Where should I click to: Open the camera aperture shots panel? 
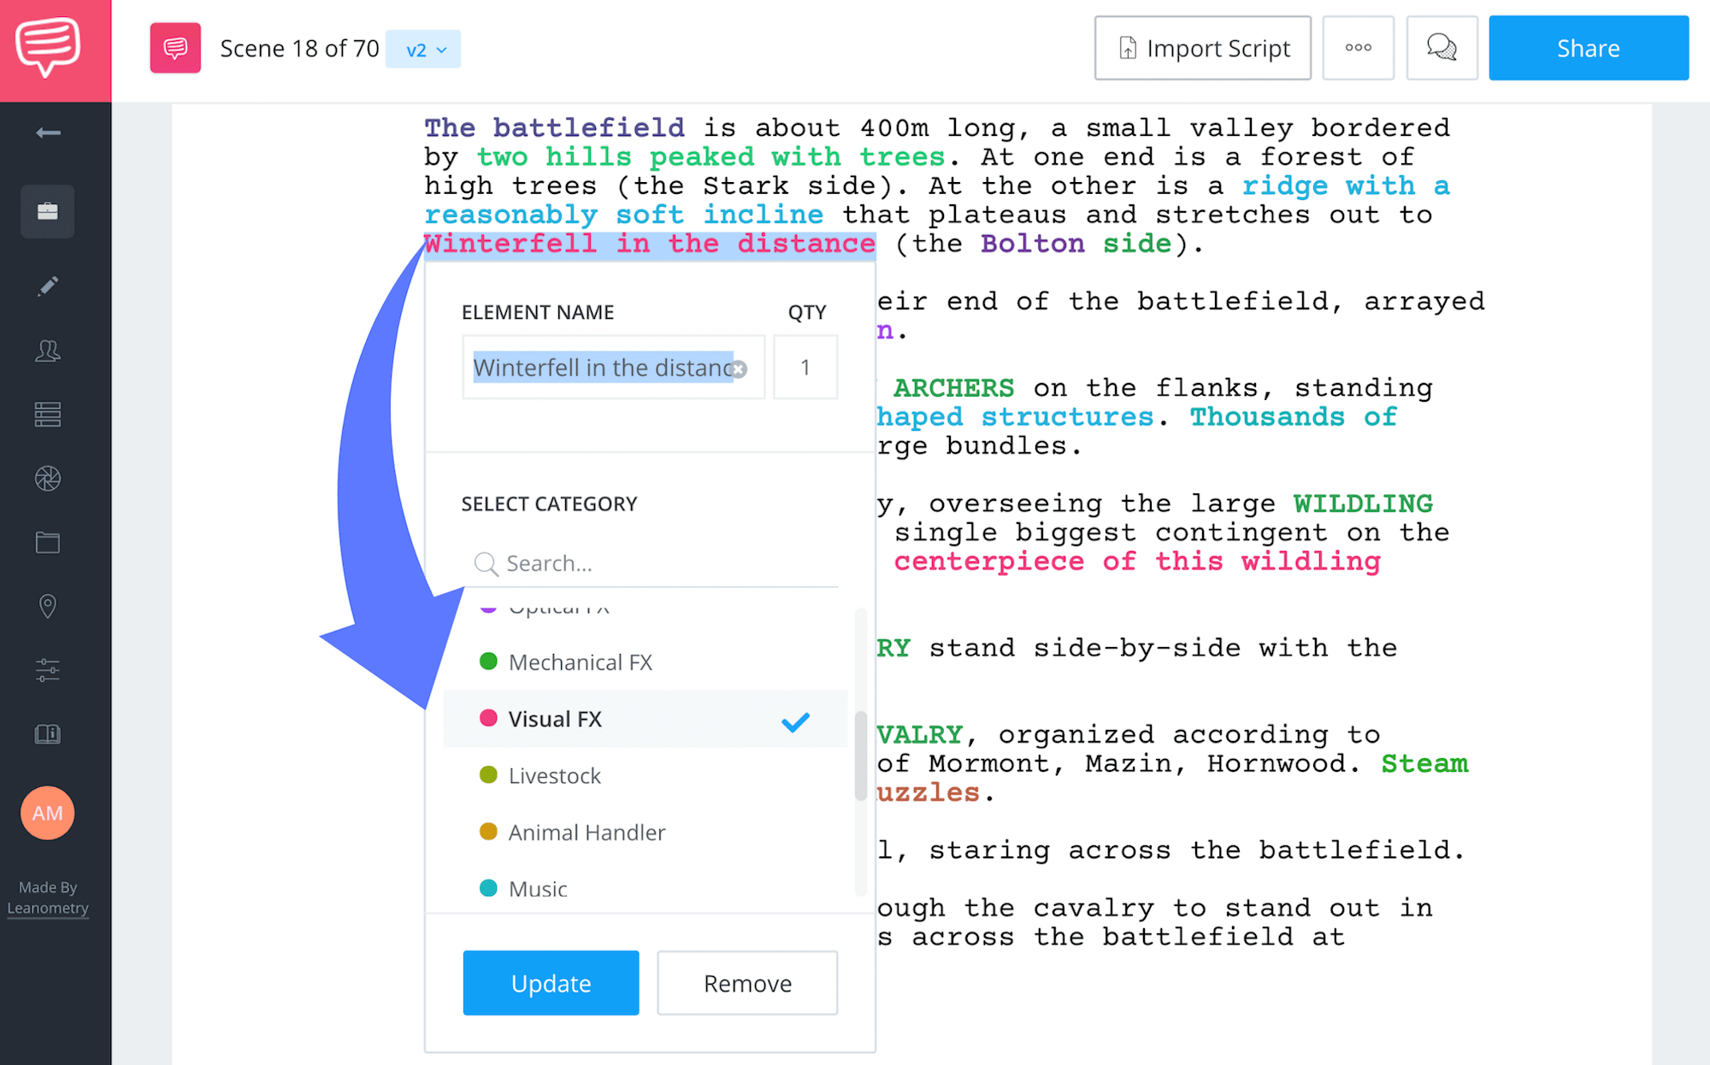(x=47, y=479)
